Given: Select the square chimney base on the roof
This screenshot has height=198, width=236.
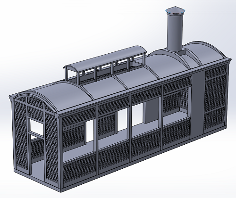Looking at the screenshot, I should [183, 52].
